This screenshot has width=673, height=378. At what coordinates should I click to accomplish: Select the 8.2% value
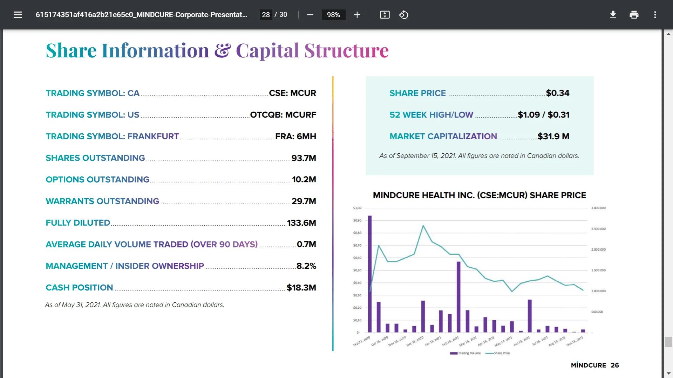306,266
